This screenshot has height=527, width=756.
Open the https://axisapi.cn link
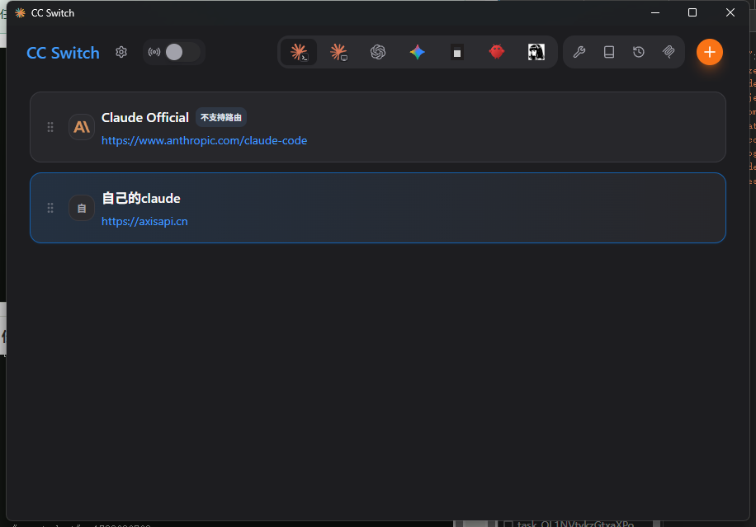click(x=144, y=222)
